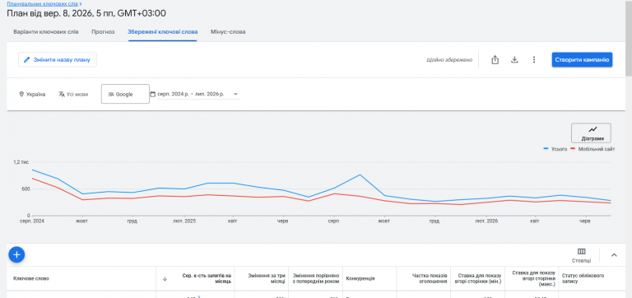Sort by Зміненя за три місяці column
This screenshot has width=632, height=298.
click(x=267, y=278)
